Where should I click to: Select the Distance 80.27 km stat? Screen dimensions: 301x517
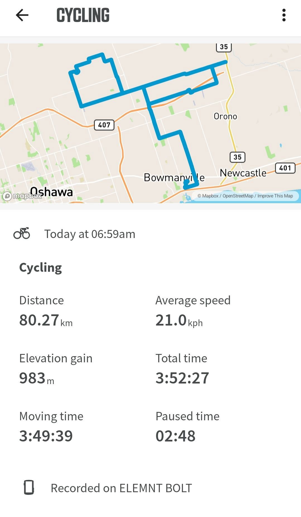(46, 311)
